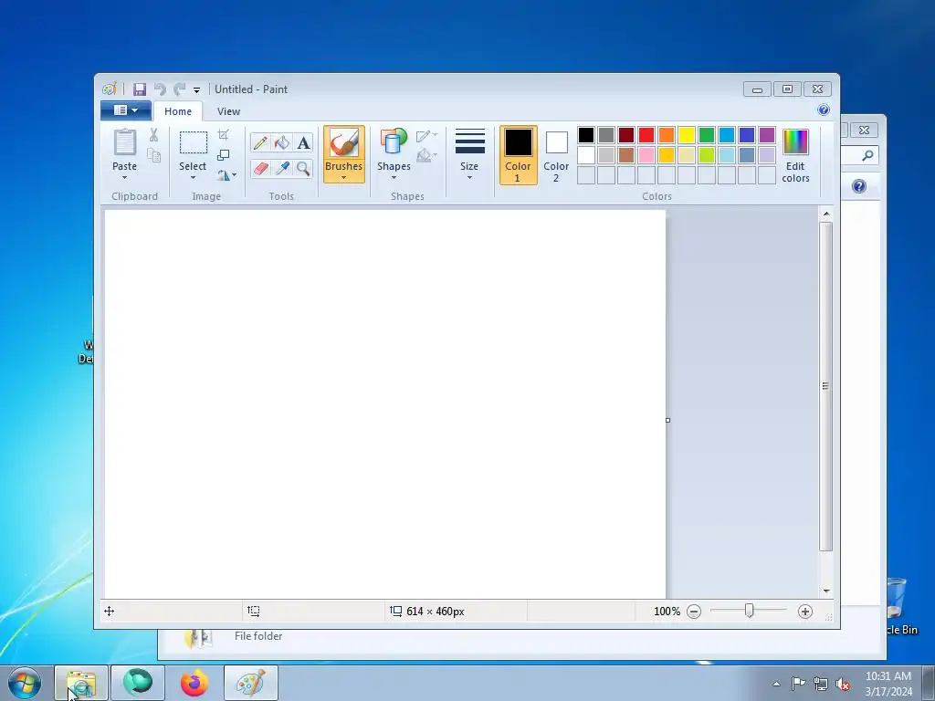Pick the orange color swatch
Image resolution: width=935 pixels, height=701 pixels.
(x=667, y=135)
